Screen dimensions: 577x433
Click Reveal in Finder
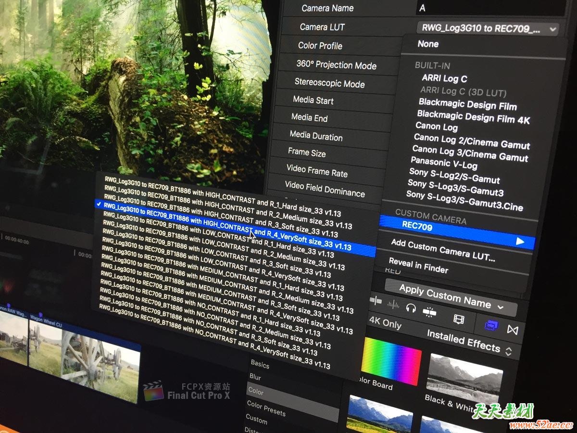pyautogui.click(x=418, y=266)
